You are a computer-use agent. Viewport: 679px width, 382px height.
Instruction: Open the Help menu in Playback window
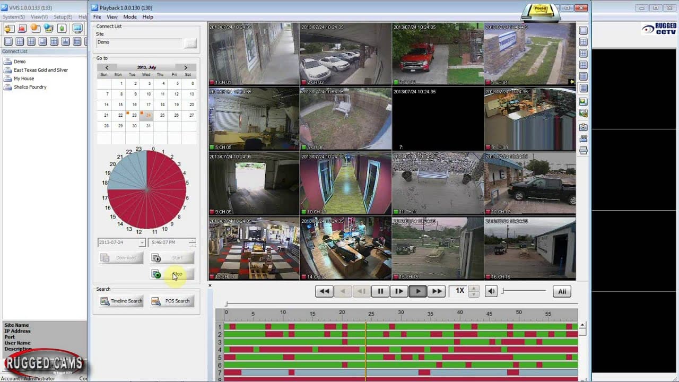(x=148, y=17)
